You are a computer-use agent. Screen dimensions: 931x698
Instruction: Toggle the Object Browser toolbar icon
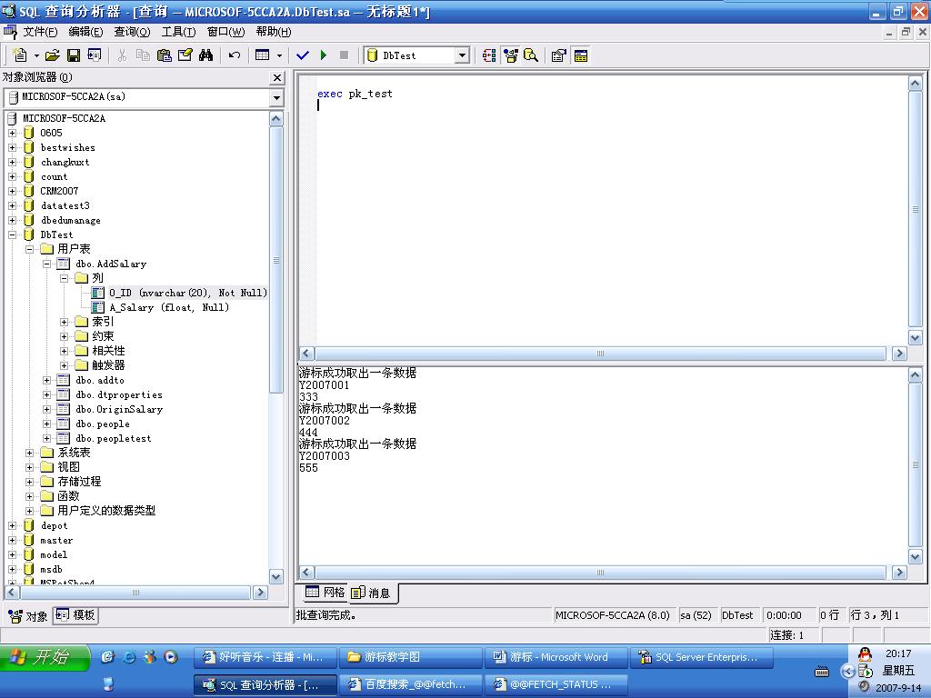tap(511, 55)
